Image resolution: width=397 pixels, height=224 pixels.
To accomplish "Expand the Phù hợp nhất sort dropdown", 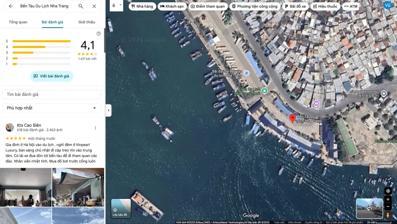I will tap(52, 108).
